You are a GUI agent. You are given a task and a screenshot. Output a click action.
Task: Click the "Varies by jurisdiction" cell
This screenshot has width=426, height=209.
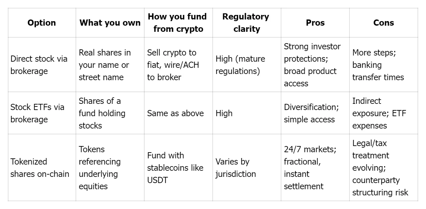[236, 168]
